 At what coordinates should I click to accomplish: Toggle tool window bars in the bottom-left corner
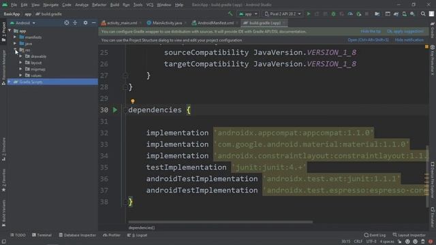pos(4,242)
